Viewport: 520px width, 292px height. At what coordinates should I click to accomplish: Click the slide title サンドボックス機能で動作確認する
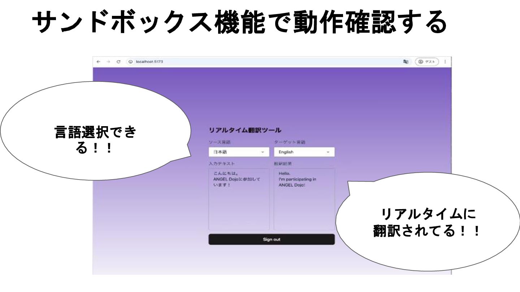[239, 22]
